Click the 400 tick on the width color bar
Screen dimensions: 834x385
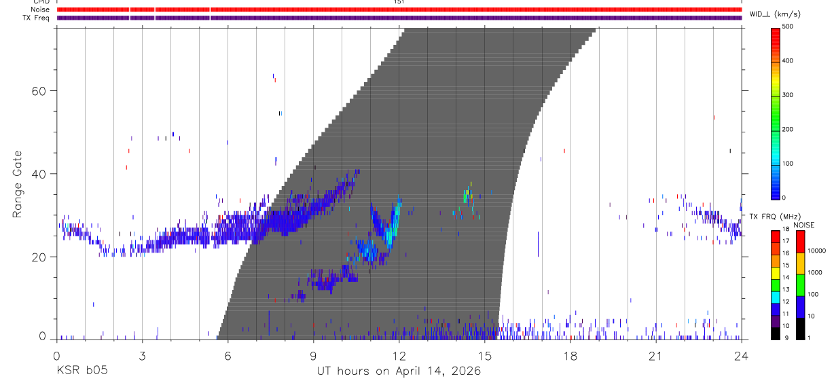788,60
